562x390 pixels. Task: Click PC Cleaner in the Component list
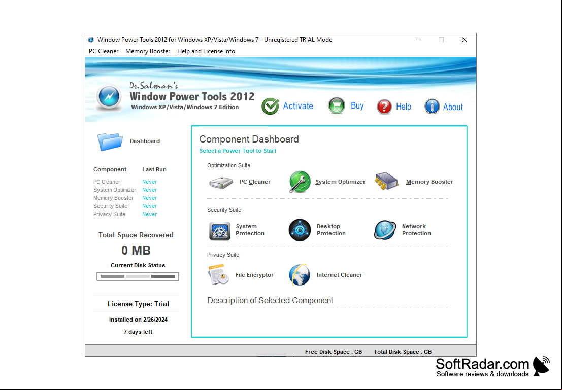[107, 182]
